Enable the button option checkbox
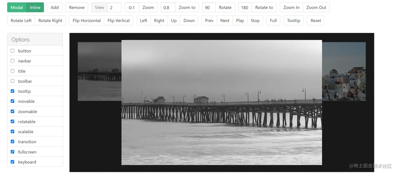The width and height of the screenshot is (397, 174). [12, 51]
